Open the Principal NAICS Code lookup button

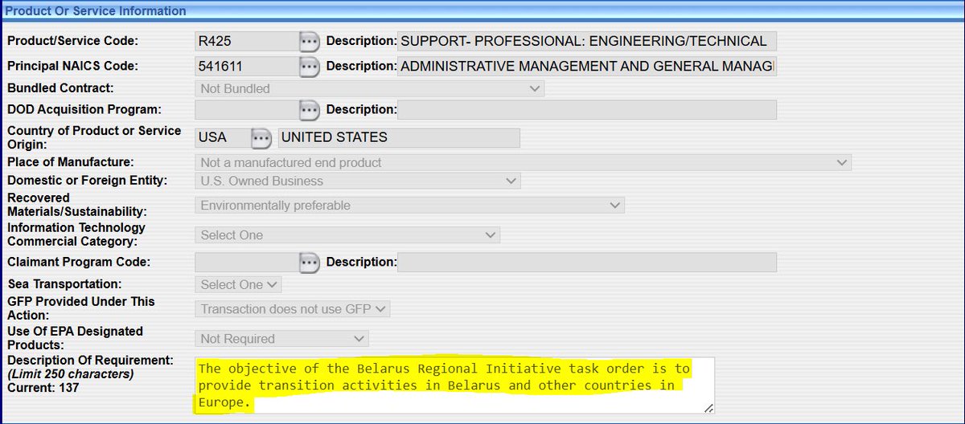pos(310,67)
